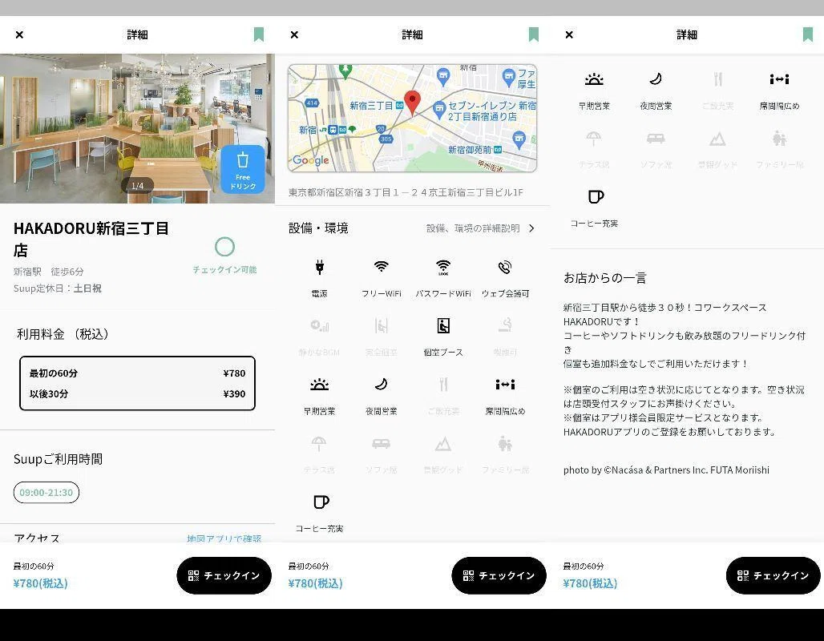This screenshot has height=641, width=824.
Task: Tap コーヒー充実 mug on the お店からの一言 screen
Action: 596,196
